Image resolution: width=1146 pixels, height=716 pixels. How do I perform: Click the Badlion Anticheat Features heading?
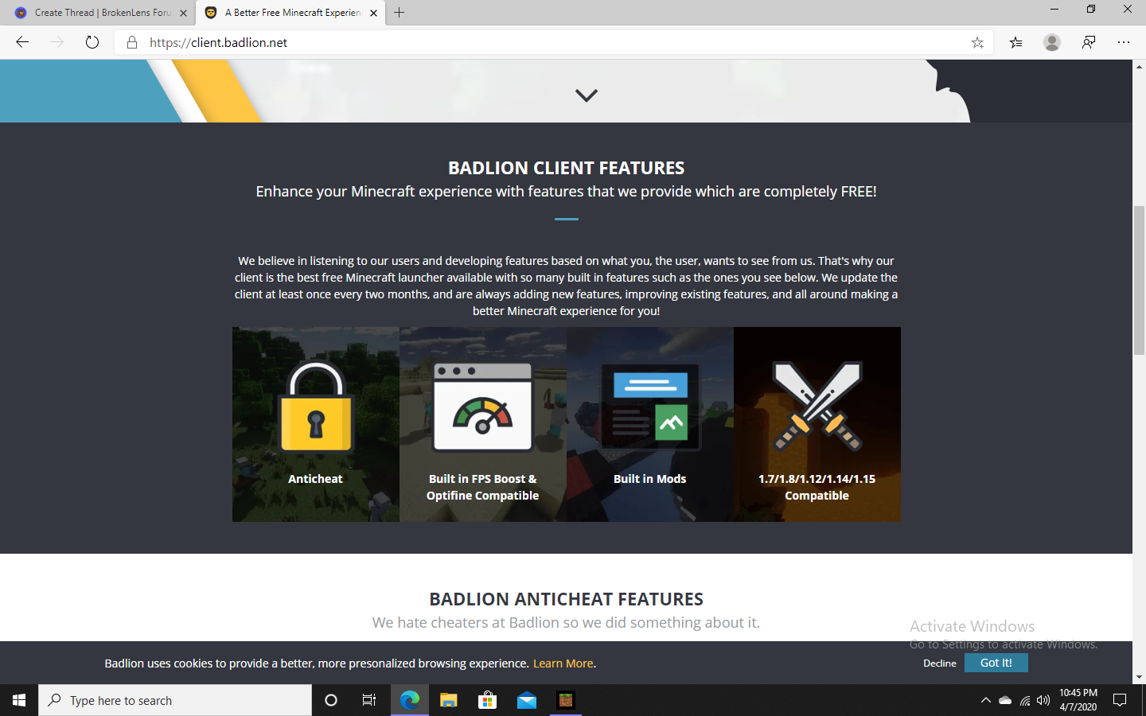(566, 599)
